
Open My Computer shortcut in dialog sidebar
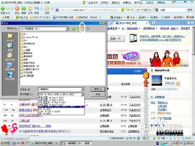coord(10,66)
